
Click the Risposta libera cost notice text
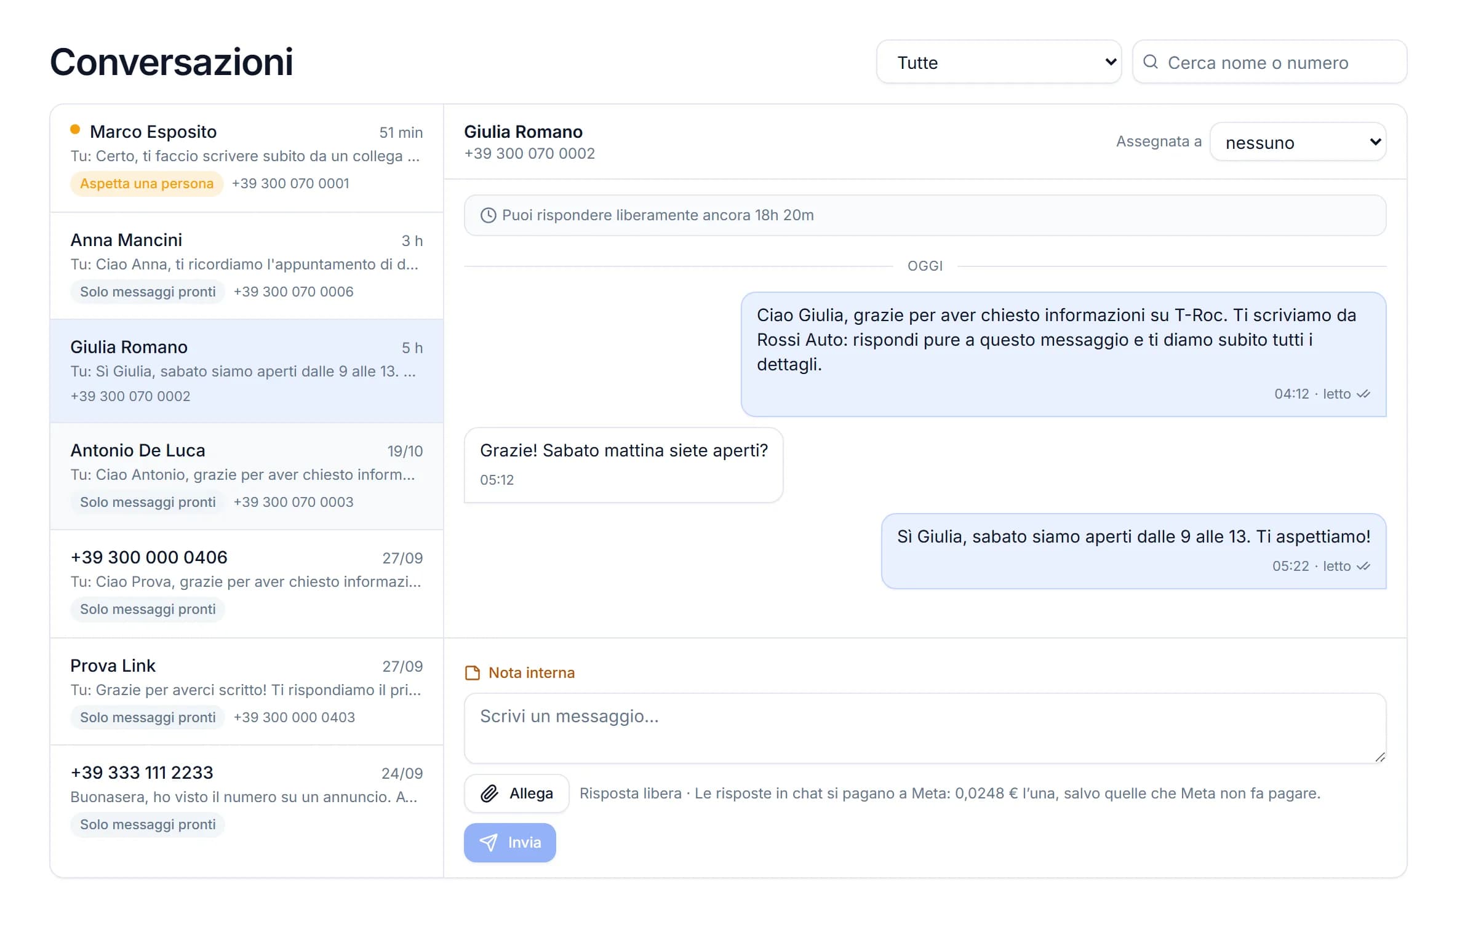pyautogui.click(x=949, y=794)
